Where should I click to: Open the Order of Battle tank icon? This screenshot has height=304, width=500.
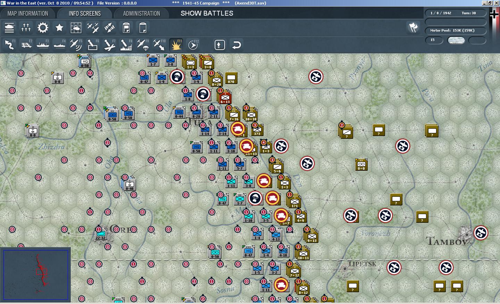(9, 27)
